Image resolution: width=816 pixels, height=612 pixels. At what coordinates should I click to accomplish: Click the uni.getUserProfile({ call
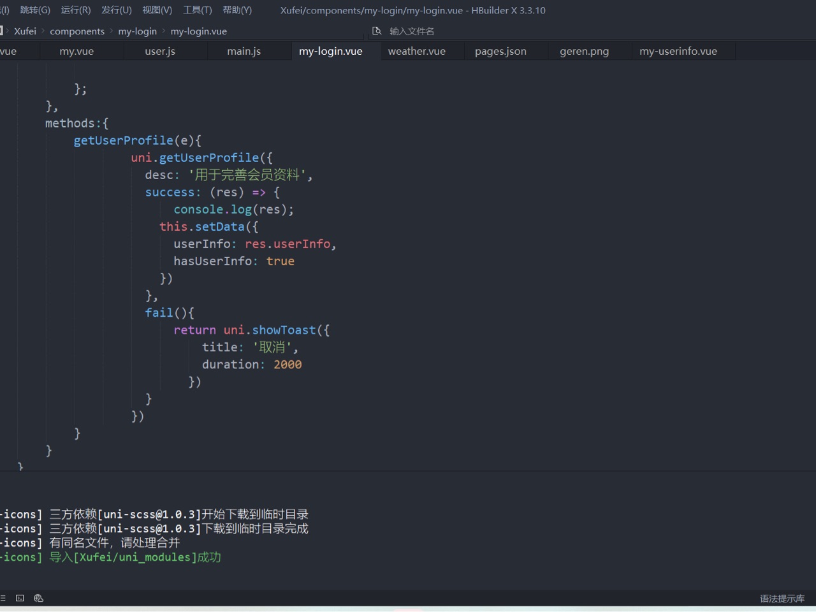(x=201, y=157)
